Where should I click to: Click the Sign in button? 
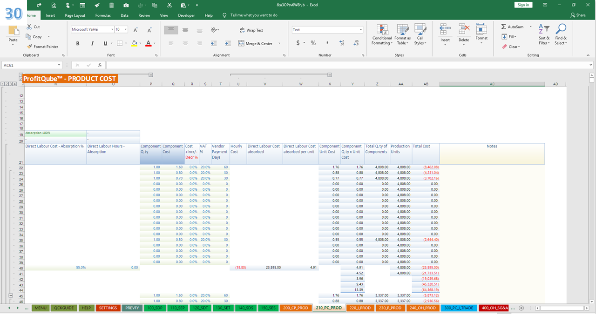(x=523, y=5)
